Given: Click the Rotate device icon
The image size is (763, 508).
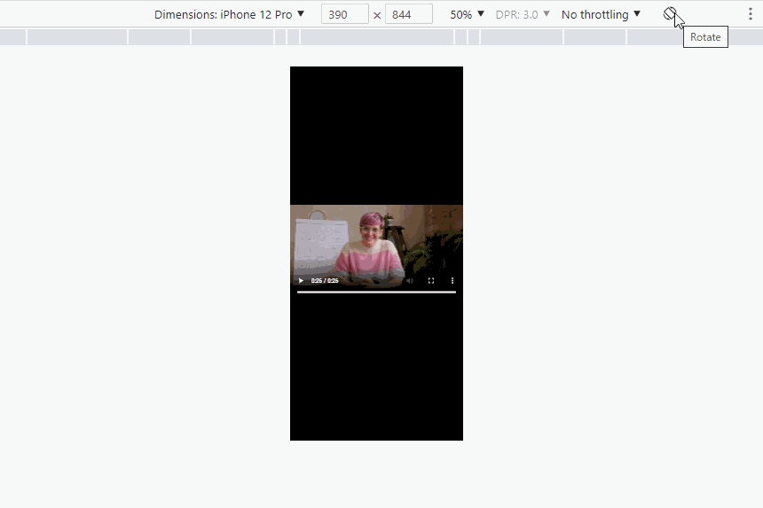Looking at the screenshot, I should coord(670,14).
